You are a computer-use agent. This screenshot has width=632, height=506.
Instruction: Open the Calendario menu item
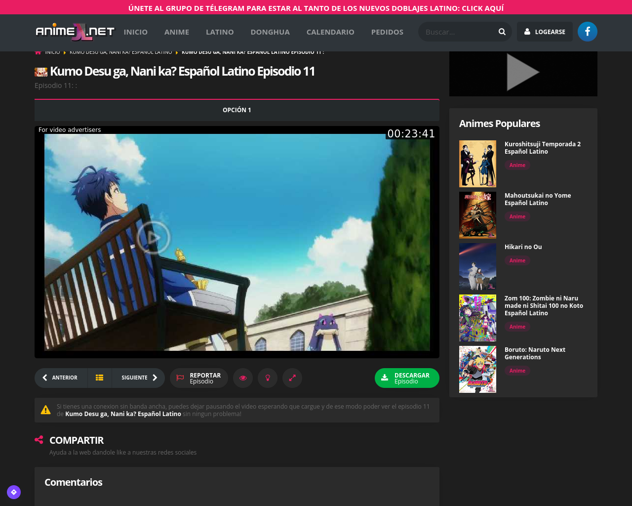(x=330, y=32)
